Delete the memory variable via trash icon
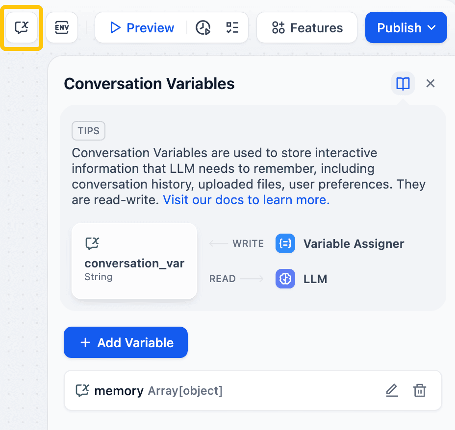The width and height of the screenshot is (455, 430). [420, 391]
